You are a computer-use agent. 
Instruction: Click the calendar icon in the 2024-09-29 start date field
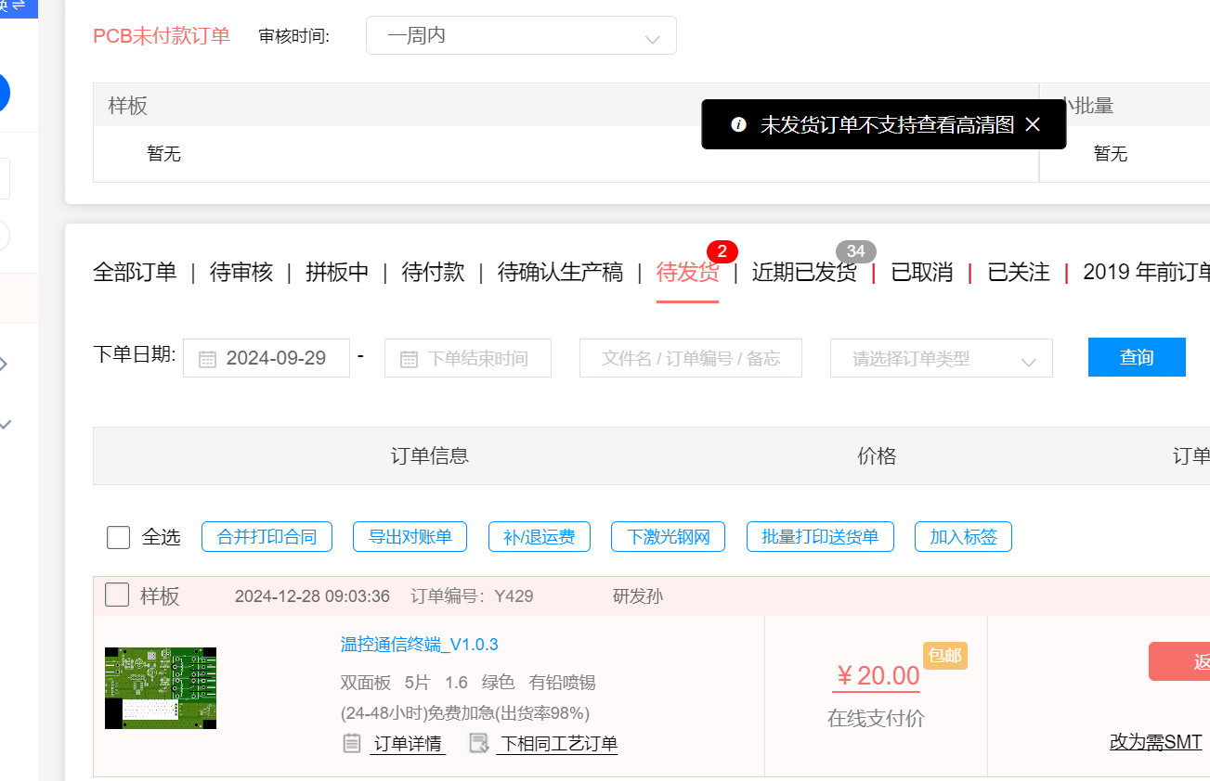pos(207,359)
